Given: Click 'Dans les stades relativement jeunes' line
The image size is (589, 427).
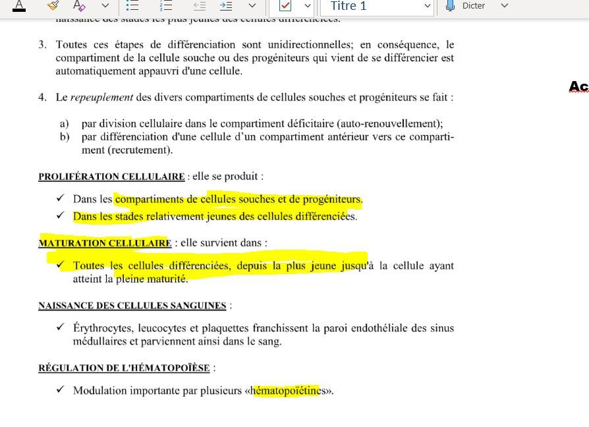Looking at the screenshot, I should coord(215,216).
